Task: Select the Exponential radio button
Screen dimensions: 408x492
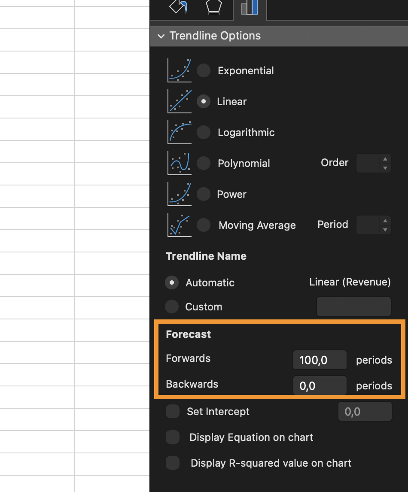Action: [204, 70]
